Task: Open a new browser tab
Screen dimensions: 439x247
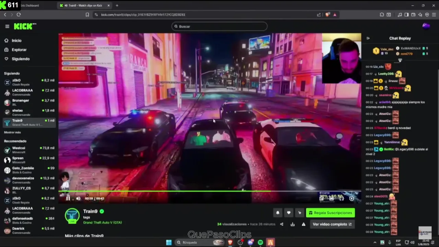Action: (117, 5)
